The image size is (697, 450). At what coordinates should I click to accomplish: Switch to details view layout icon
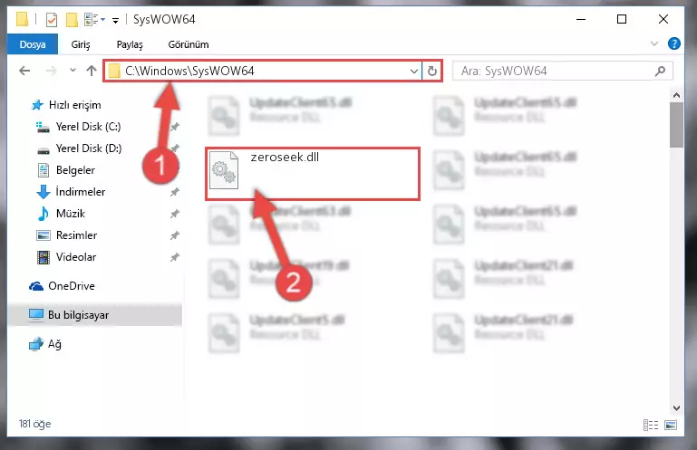651,426
